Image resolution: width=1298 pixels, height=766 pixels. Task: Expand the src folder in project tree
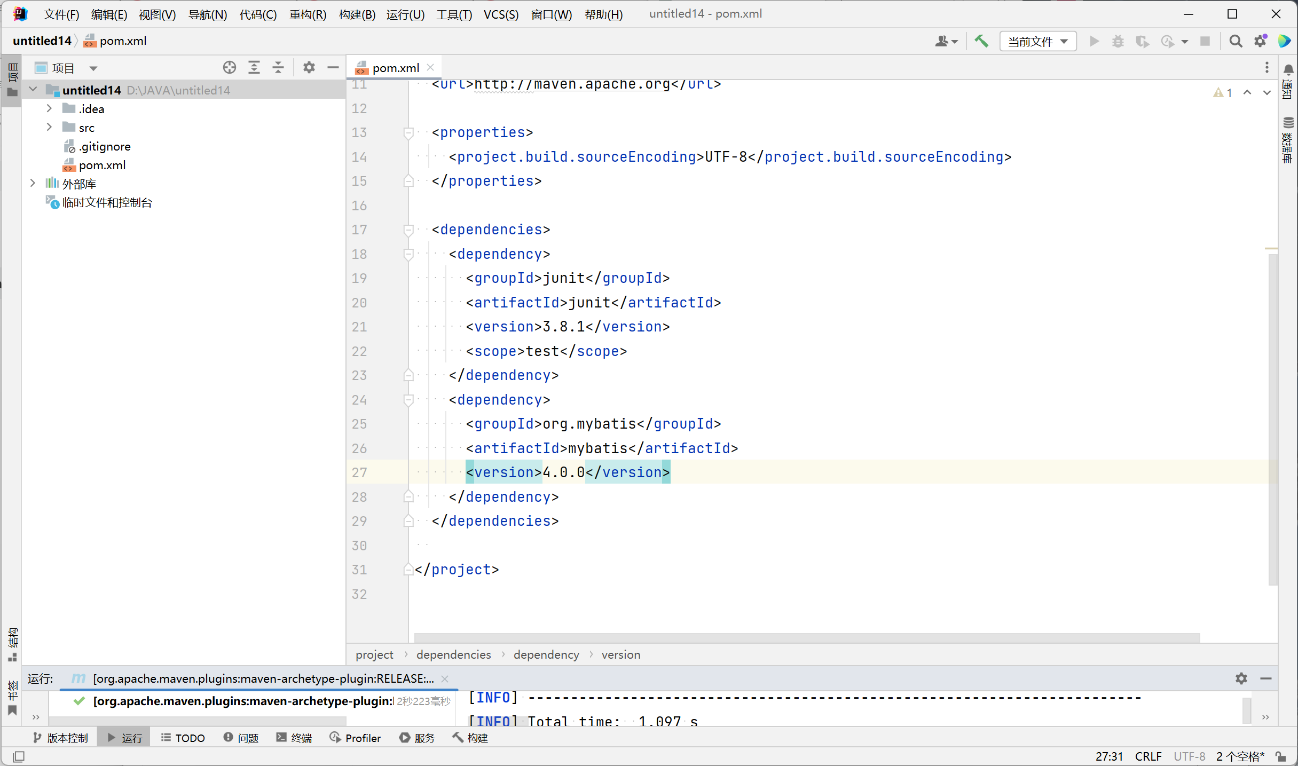[x=49, y=127]
